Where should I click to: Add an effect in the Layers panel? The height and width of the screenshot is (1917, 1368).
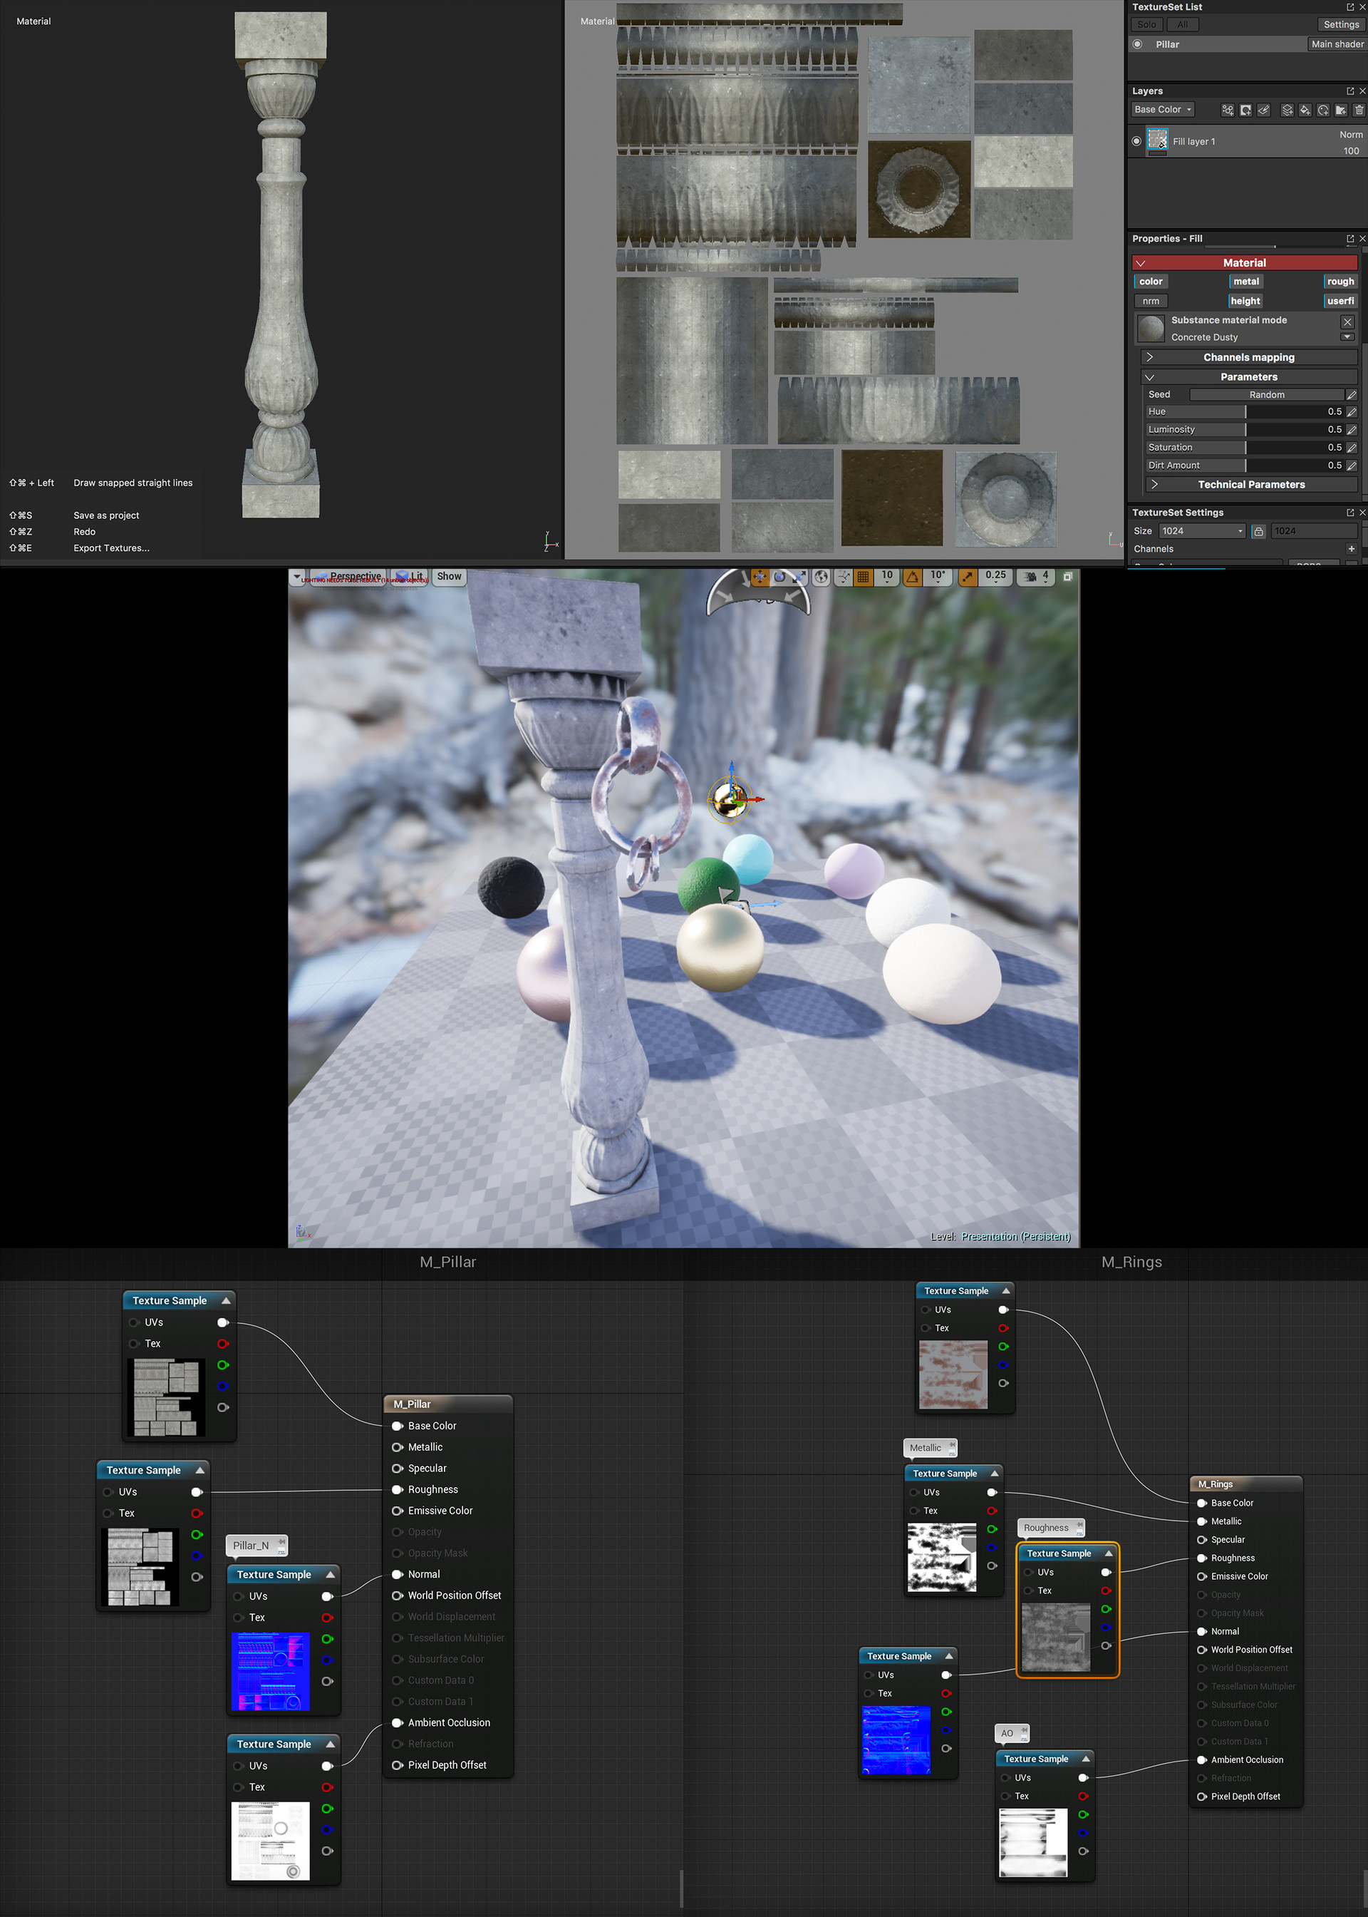tap(1228, 110)
